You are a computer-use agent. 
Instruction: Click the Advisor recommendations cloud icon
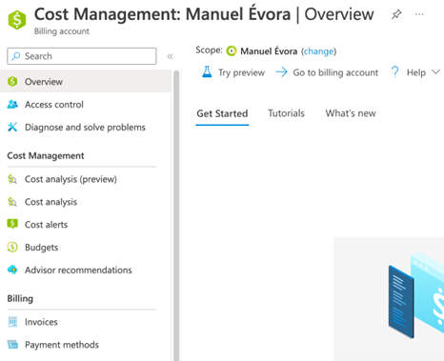click(12, 270)
